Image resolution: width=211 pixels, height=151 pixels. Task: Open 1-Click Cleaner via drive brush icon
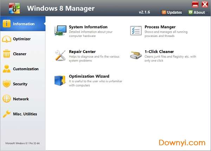(x=136, y=55)
